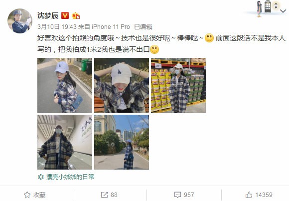Click the 3月10日 19:43 timestamp
Screen dimensions: 289x201
click(x=57, y=27)
